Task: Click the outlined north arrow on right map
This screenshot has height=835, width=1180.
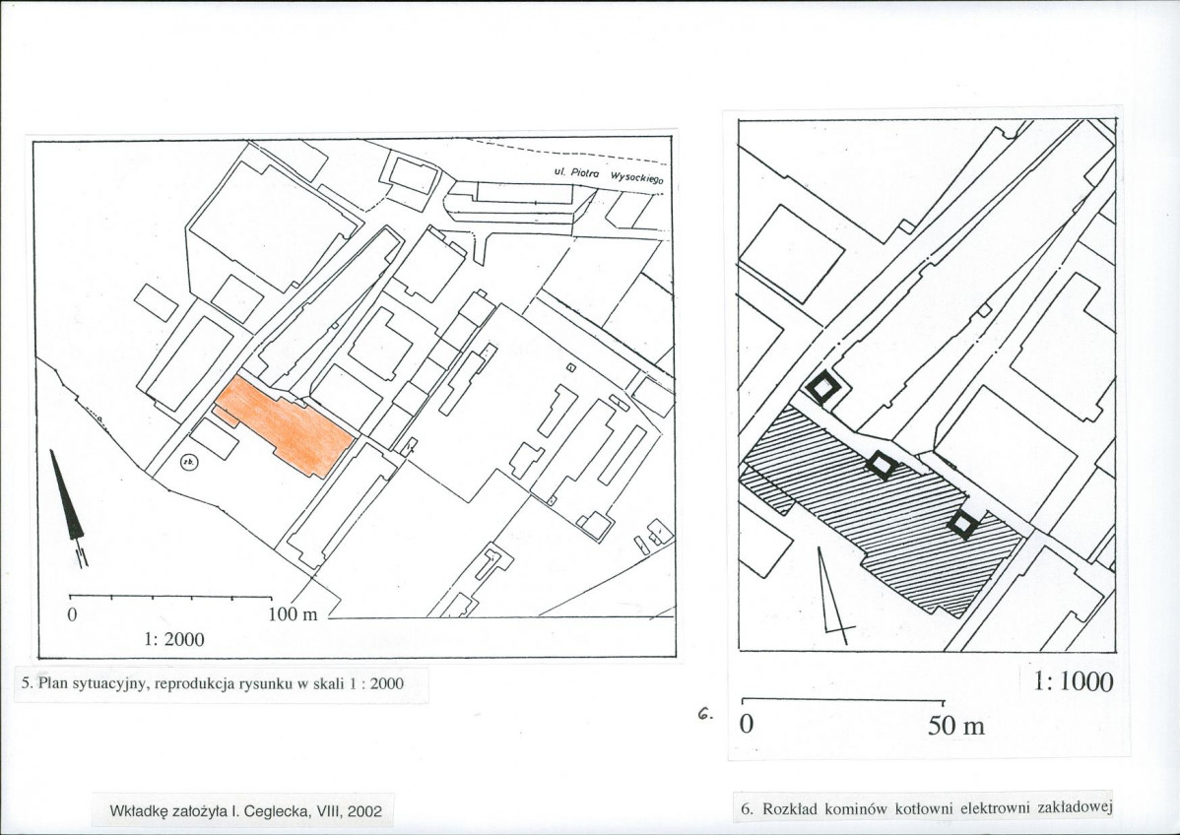Action: click(x=832, y=599)
